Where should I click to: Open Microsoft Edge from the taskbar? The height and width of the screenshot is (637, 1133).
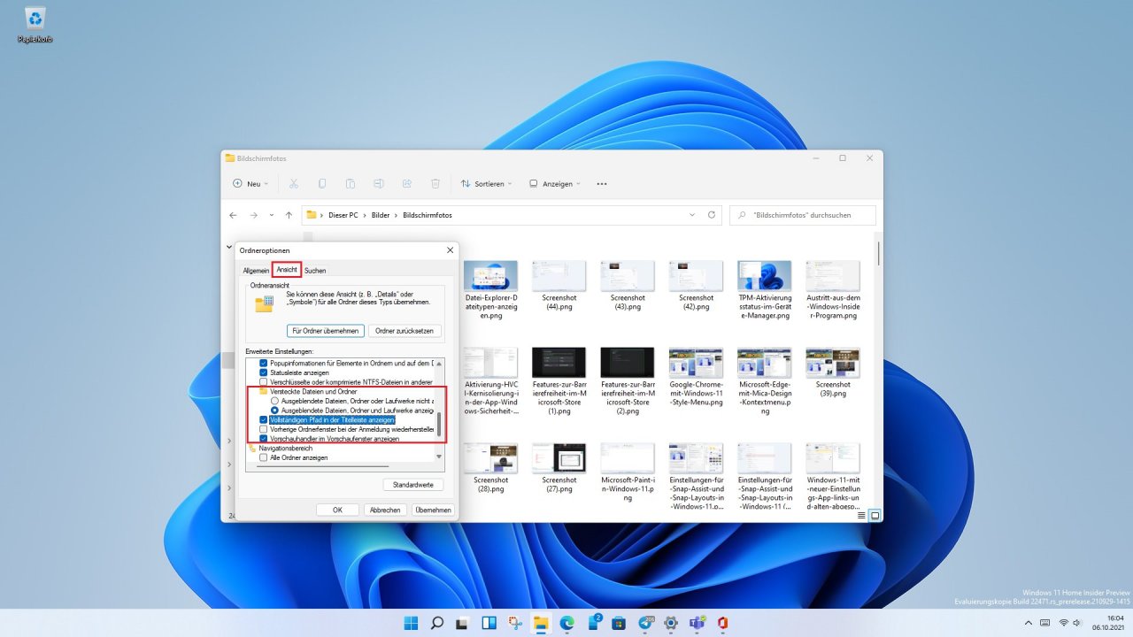[x=566, y=623]
